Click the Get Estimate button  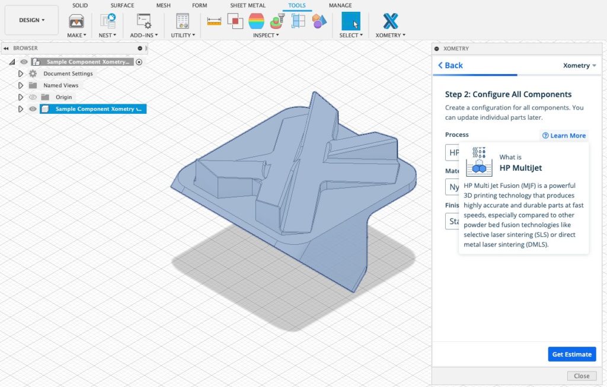coord(571,354)
